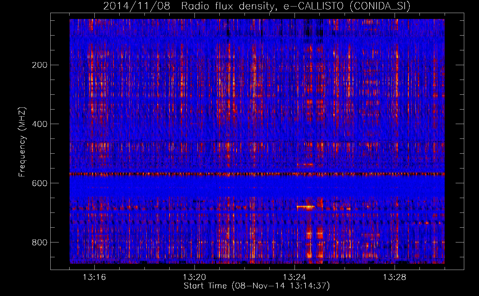Click the 200 frequency tick label
The image size is (479, 296).
(x=40, y=65)
